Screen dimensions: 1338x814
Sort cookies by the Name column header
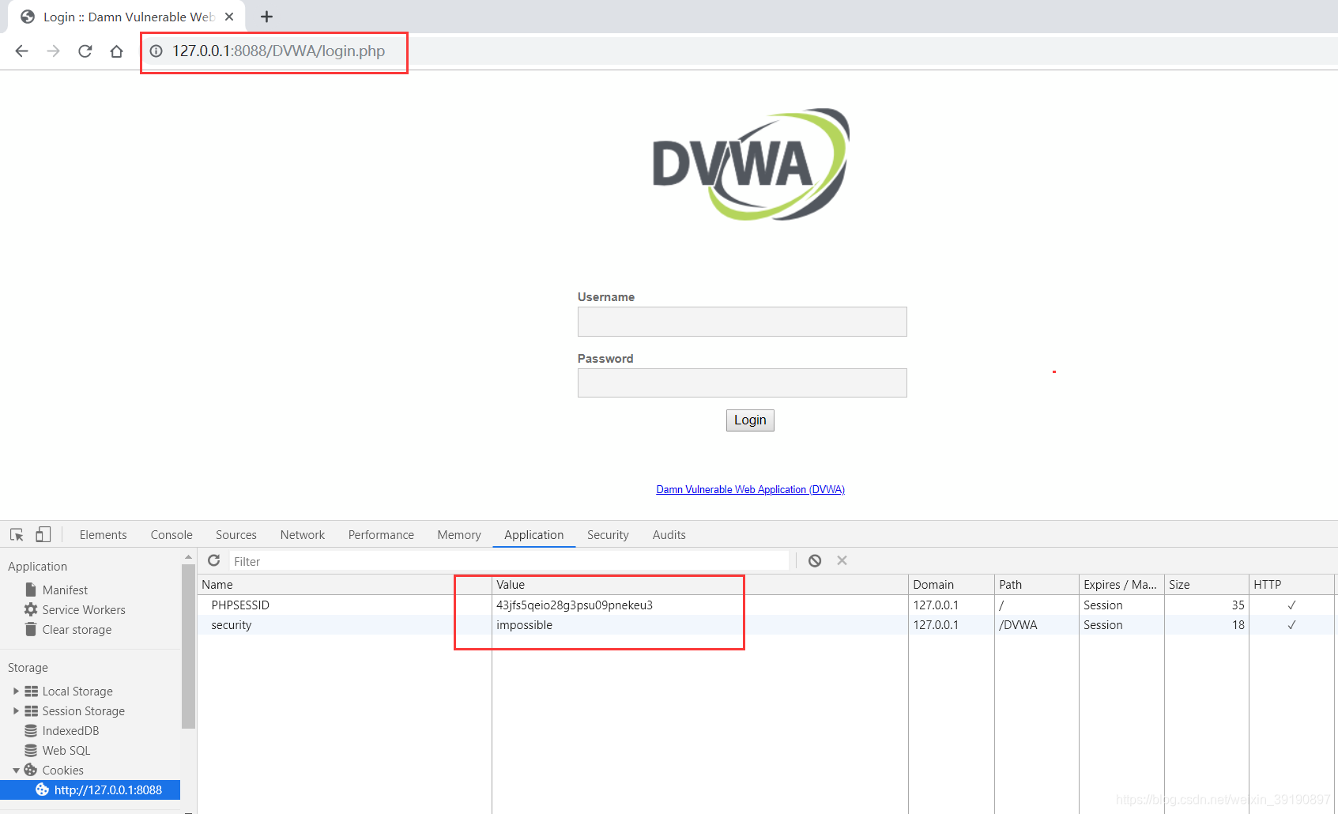[x=345, y=585]
